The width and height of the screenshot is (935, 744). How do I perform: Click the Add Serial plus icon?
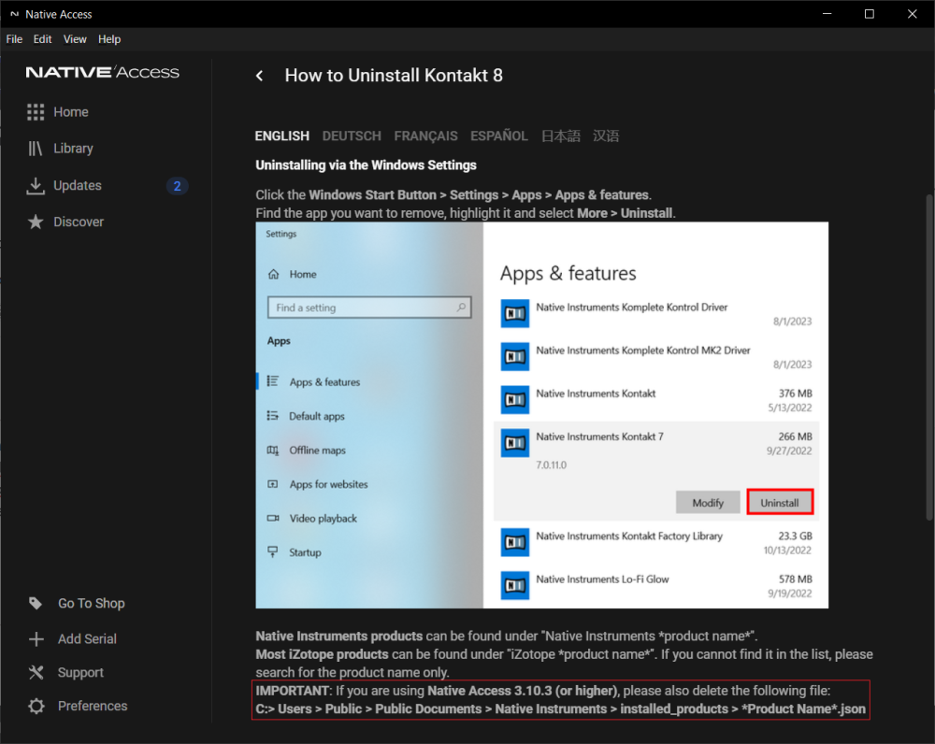click(36, 639)
